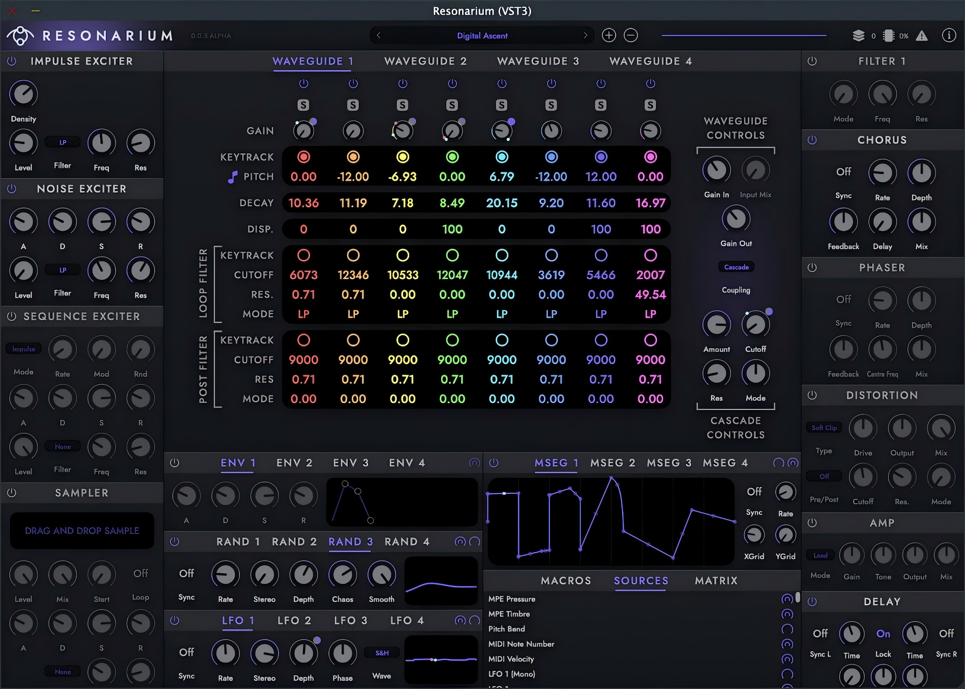Screen dimensions: 965x689
Task: Select the MSEG 2 tab
Action: [x=613, y=463]
